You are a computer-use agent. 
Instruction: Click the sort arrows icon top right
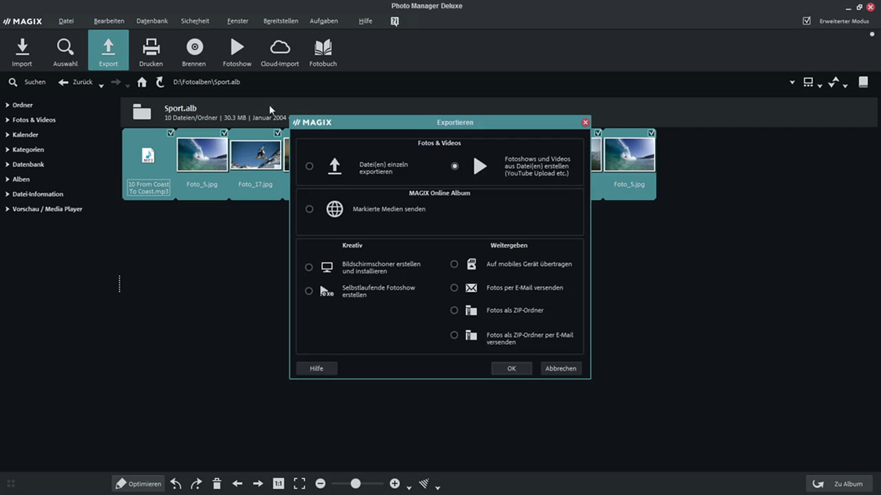click(834, 82)
